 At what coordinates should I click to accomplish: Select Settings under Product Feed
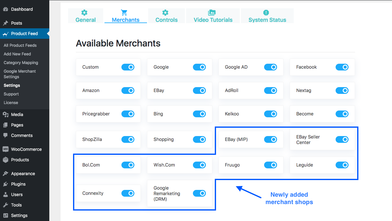coord(12,85)
